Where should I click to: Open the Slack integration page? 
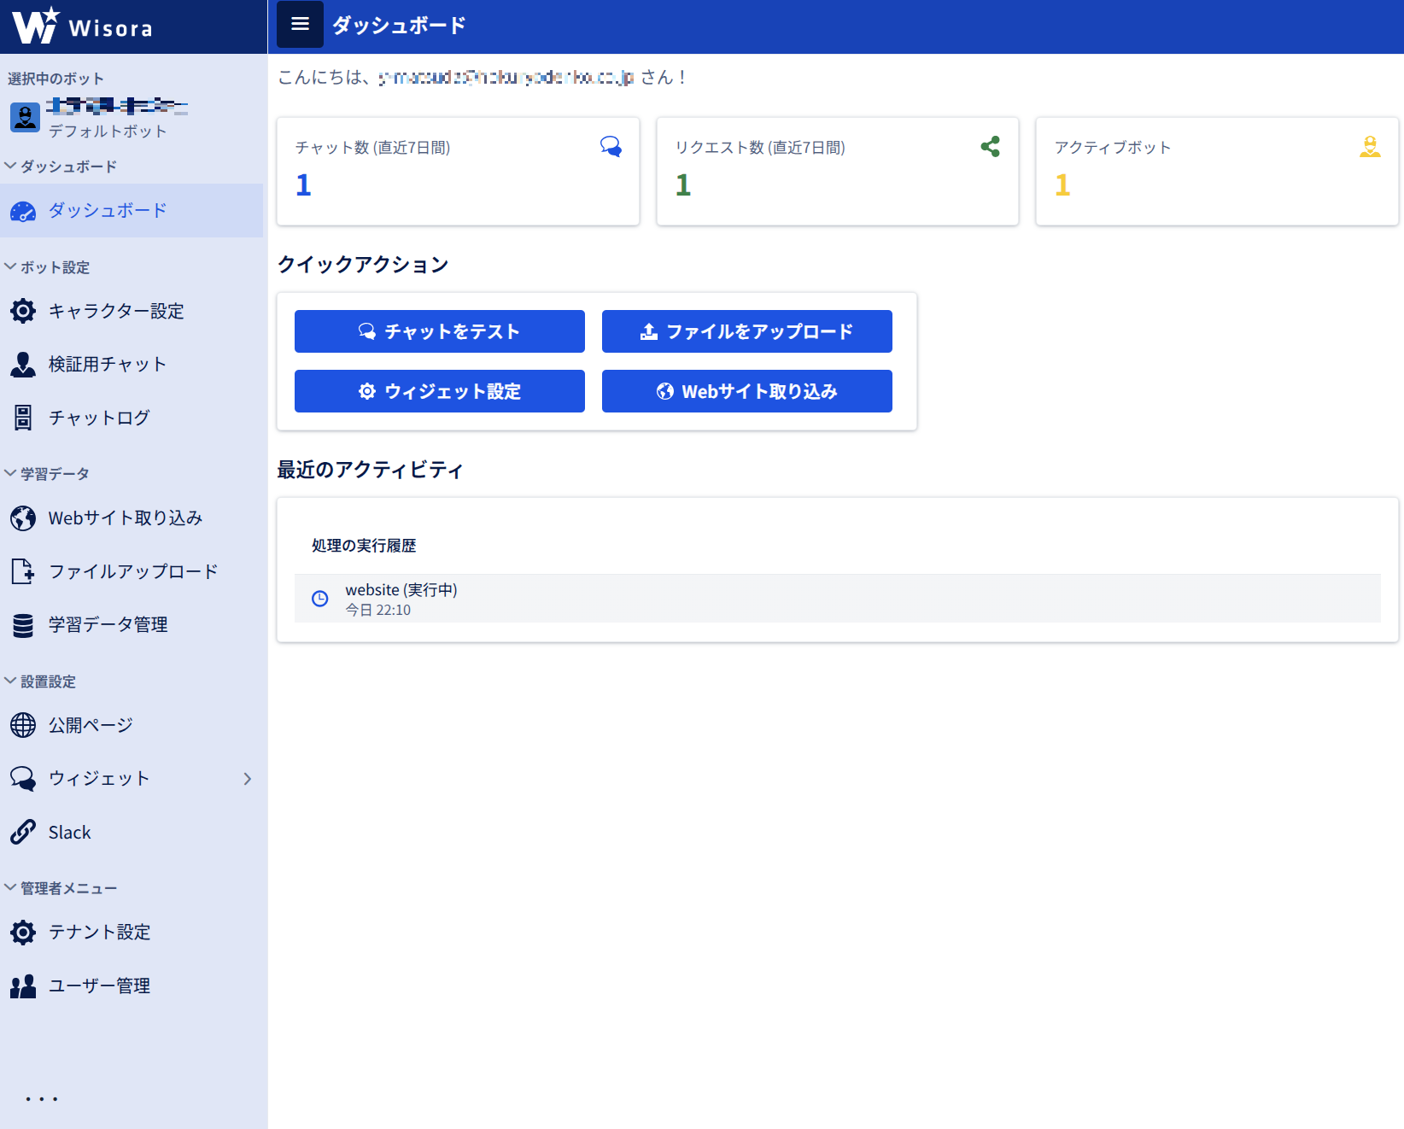(132, 832)
